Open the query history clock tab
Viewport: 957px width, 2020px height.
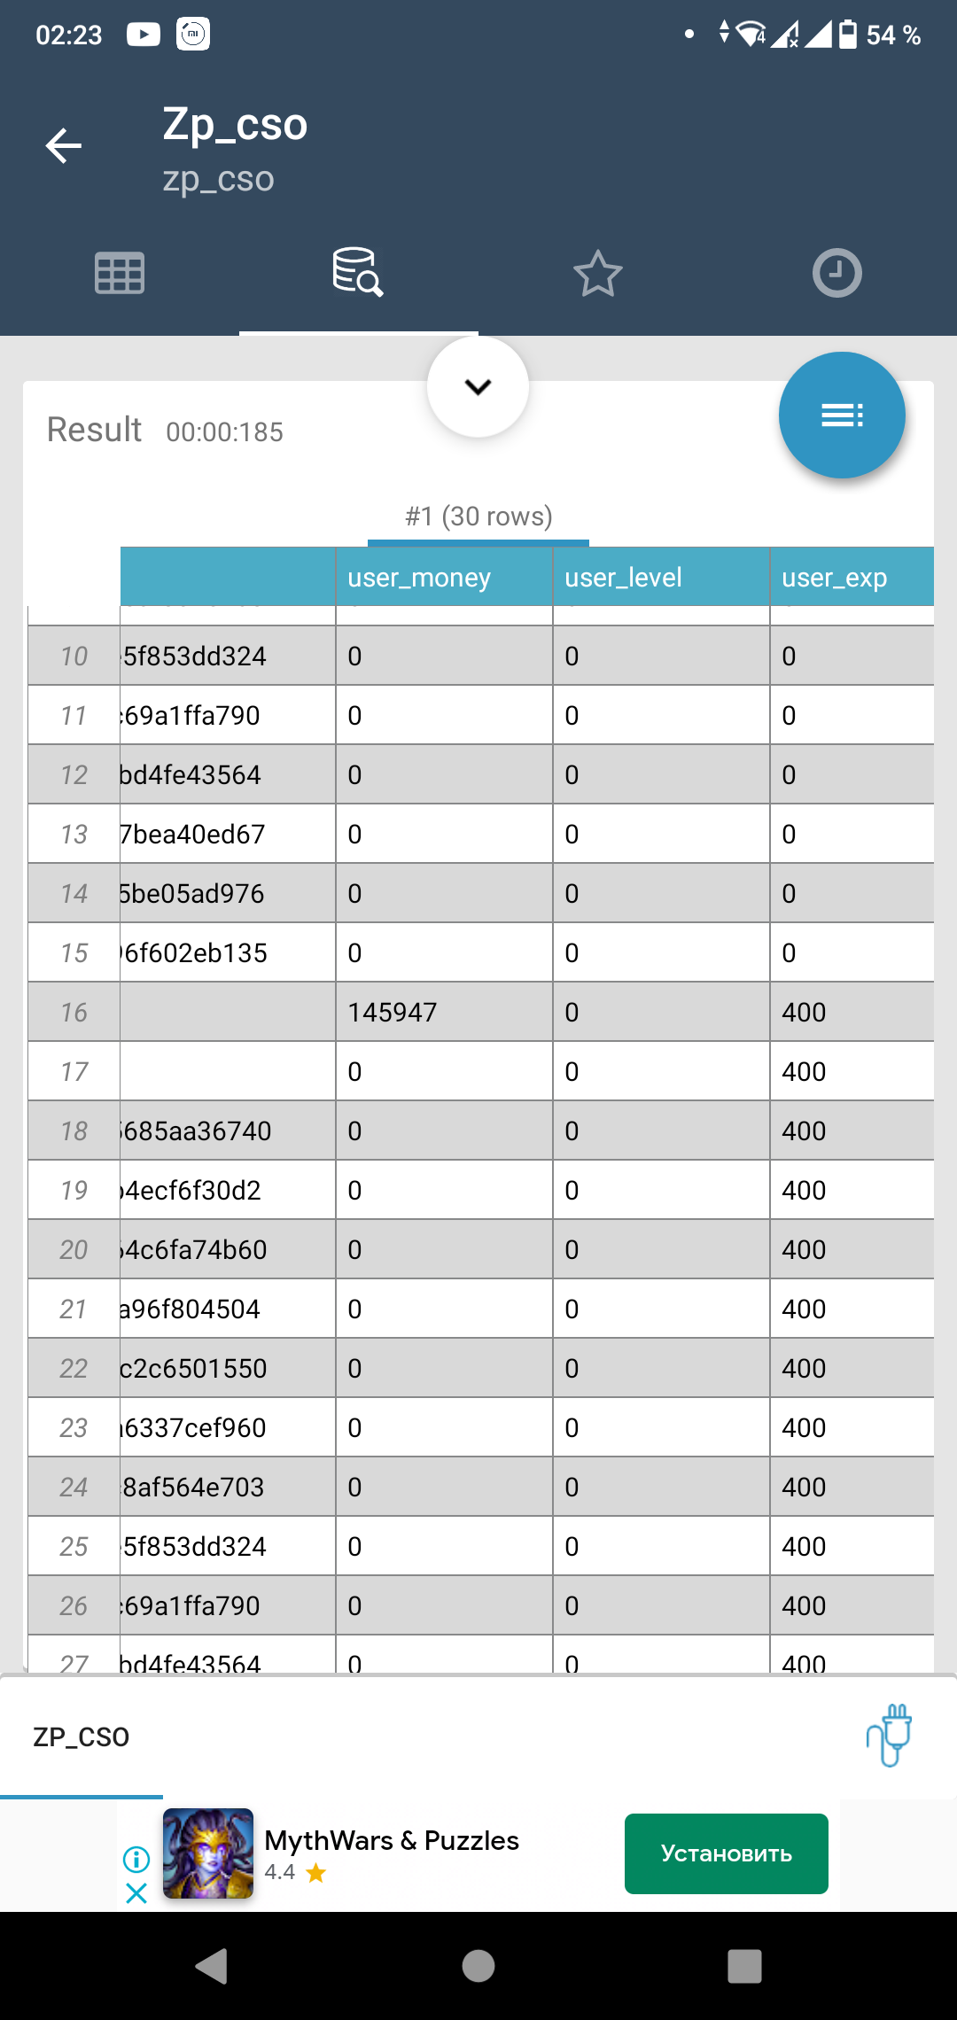click(x=836, y=273)
